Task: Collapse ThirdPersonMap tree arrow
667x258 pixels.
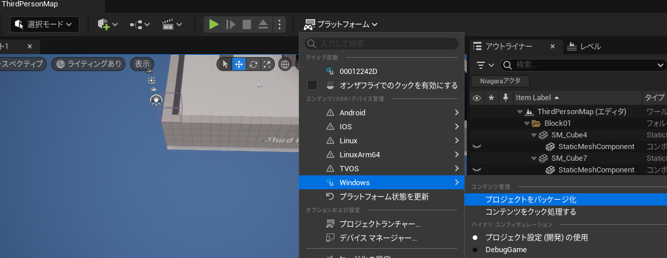Action: point(519,112)
